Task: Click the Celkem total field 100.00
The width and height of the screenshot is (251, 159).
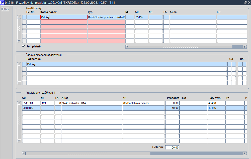Action: (172, 148)
